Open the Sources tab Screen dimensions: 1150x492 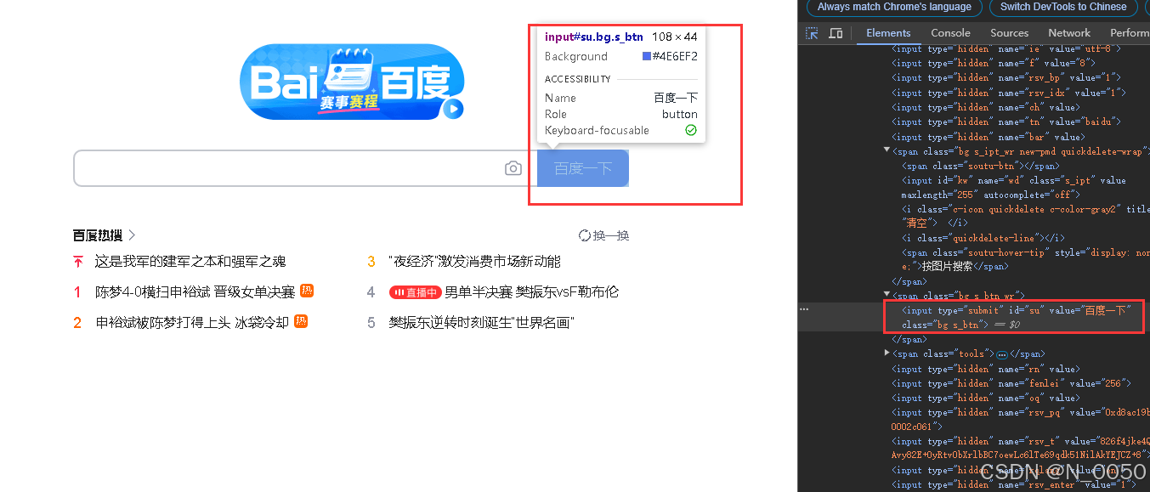point(1009,33)
